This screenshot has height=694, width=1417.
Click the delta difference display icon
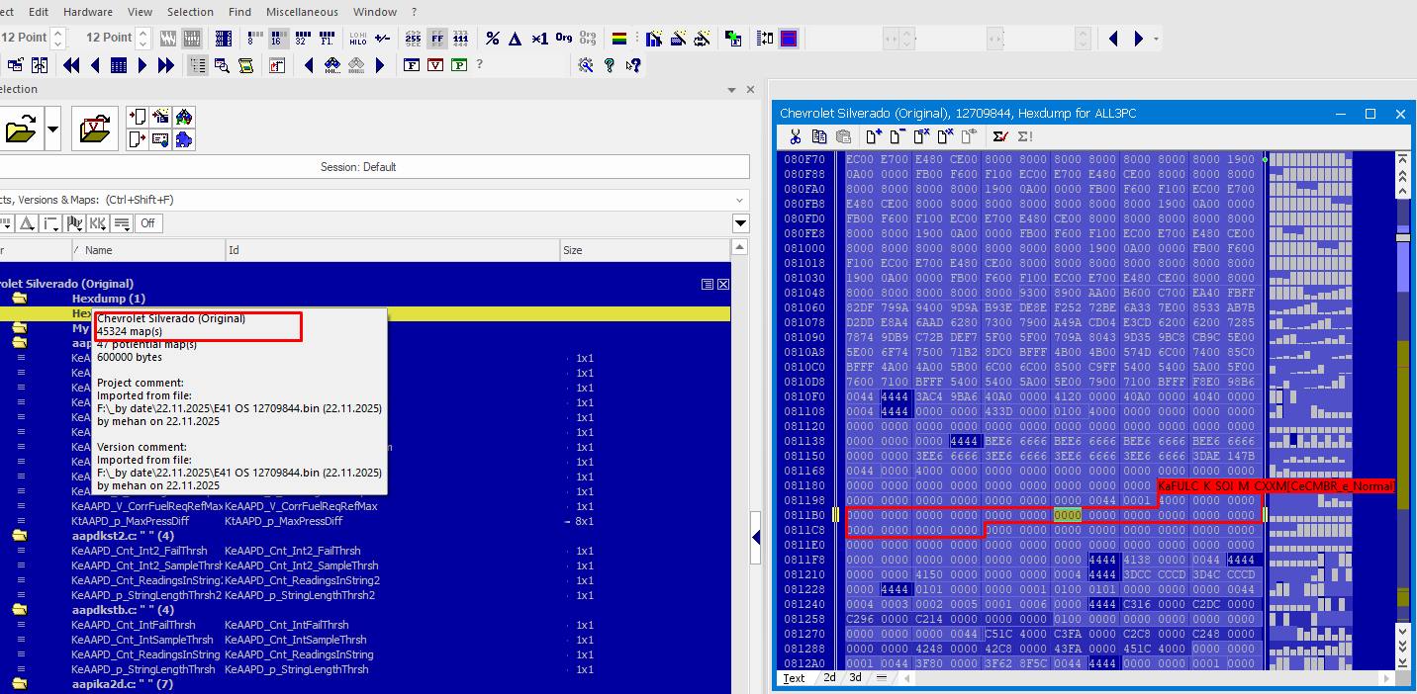click(515, 39)
